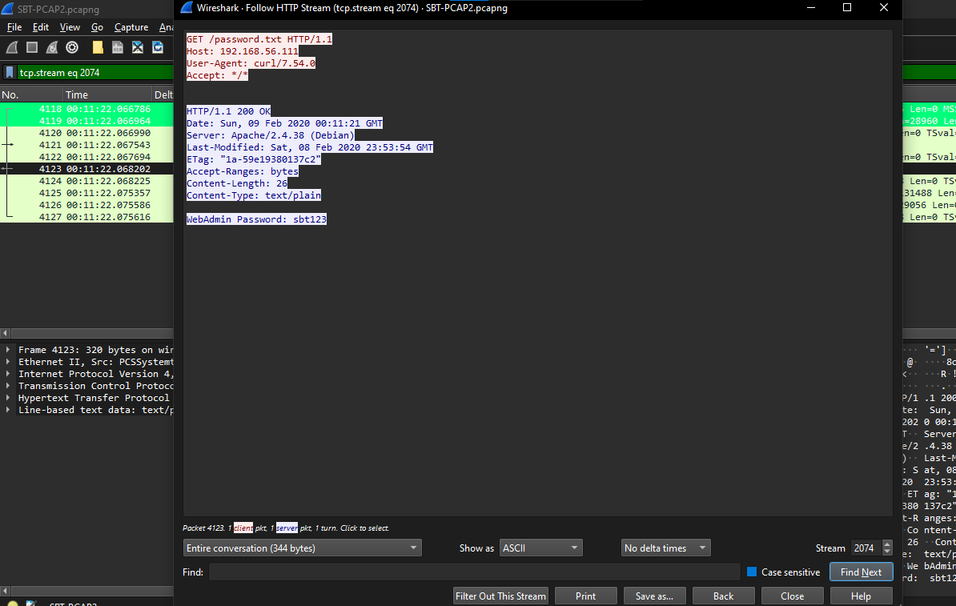The width and height of the screenshot is (956, 606).
Task: Click the Print button
Action: (x=585, y=596)
